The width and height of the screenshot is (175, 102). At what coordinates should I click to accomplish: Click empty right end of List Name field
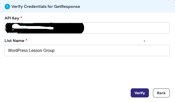coord(142,51)
